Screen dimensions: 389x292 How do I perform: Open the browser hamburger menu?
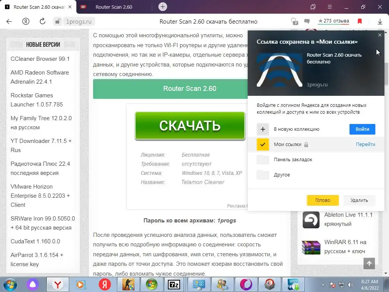(330, 7)
